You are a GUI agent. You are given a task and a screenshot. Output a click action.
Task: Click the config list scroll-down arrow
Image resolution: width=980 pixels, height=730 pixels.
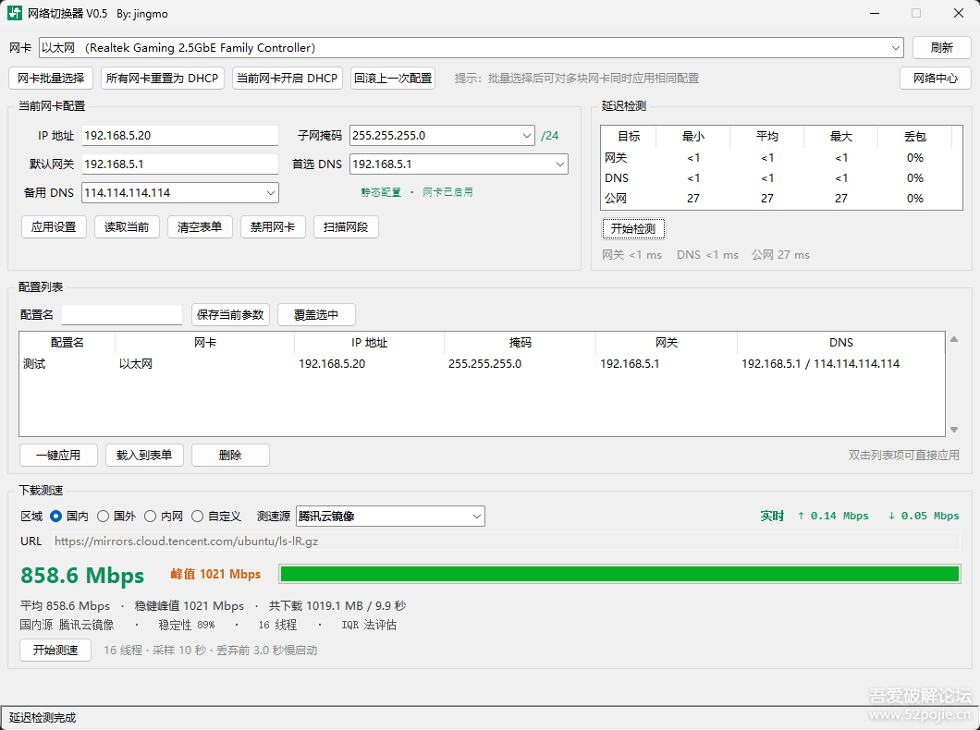(x=954, y=430)
